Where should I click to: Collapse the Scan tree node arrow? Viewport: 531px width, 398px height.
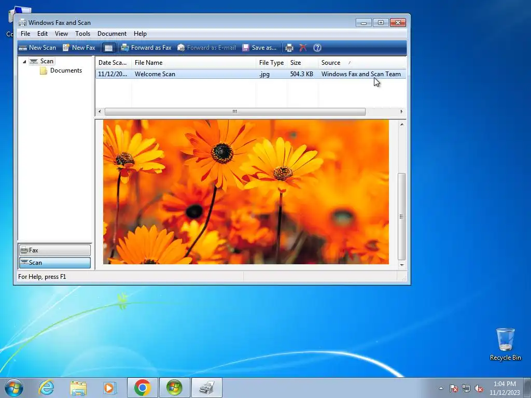[x=24, y=62]
